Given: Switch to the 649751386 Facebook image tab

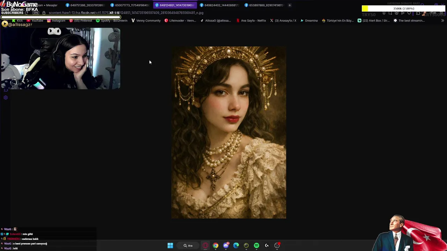Looking at the screenshot, I should [85, 5].
